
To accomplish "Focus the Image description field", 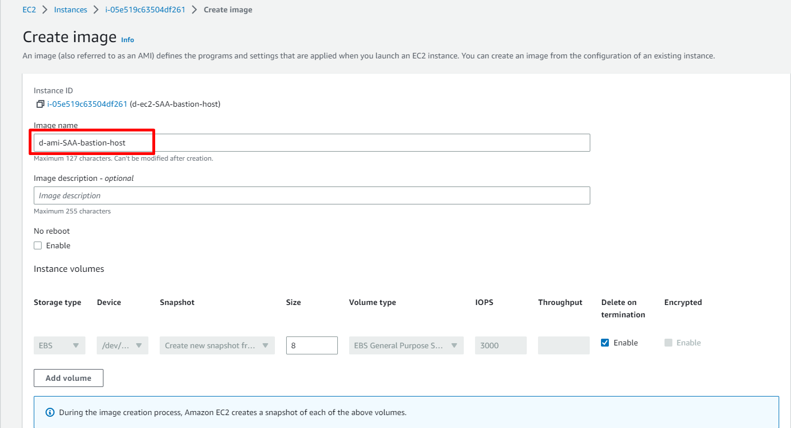I will (x=311, y=195).
